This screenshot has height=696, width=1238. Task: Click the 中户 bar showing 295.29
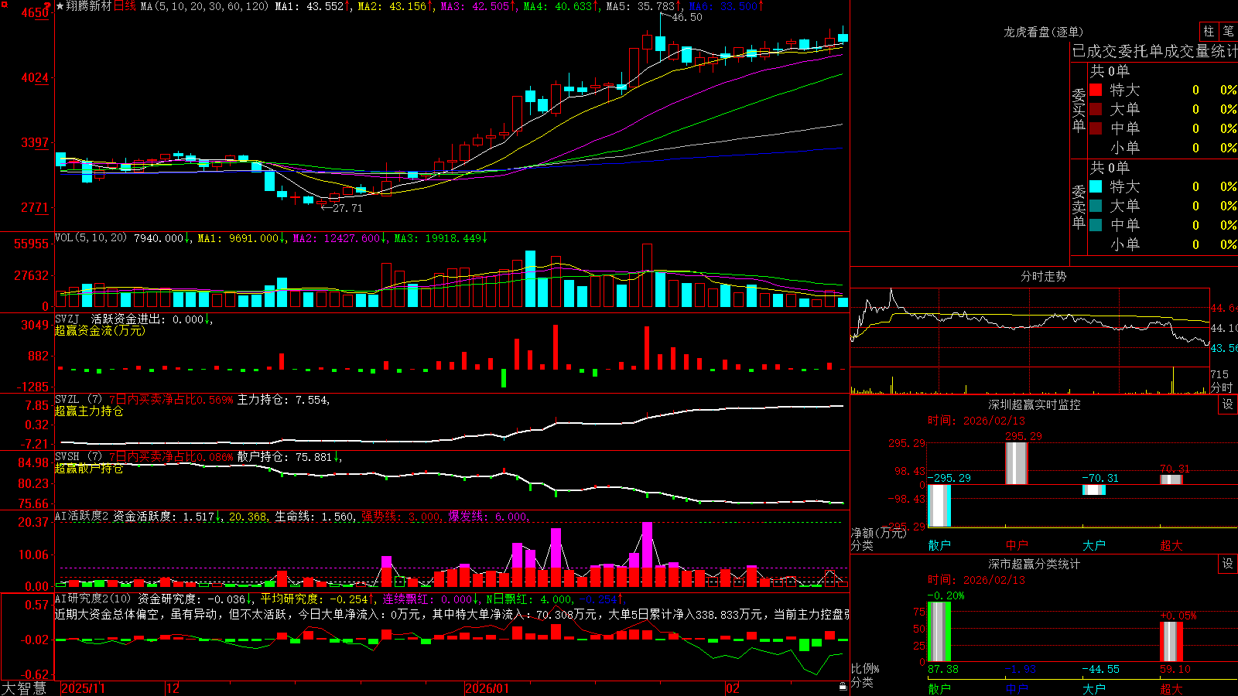[1016, 464]
